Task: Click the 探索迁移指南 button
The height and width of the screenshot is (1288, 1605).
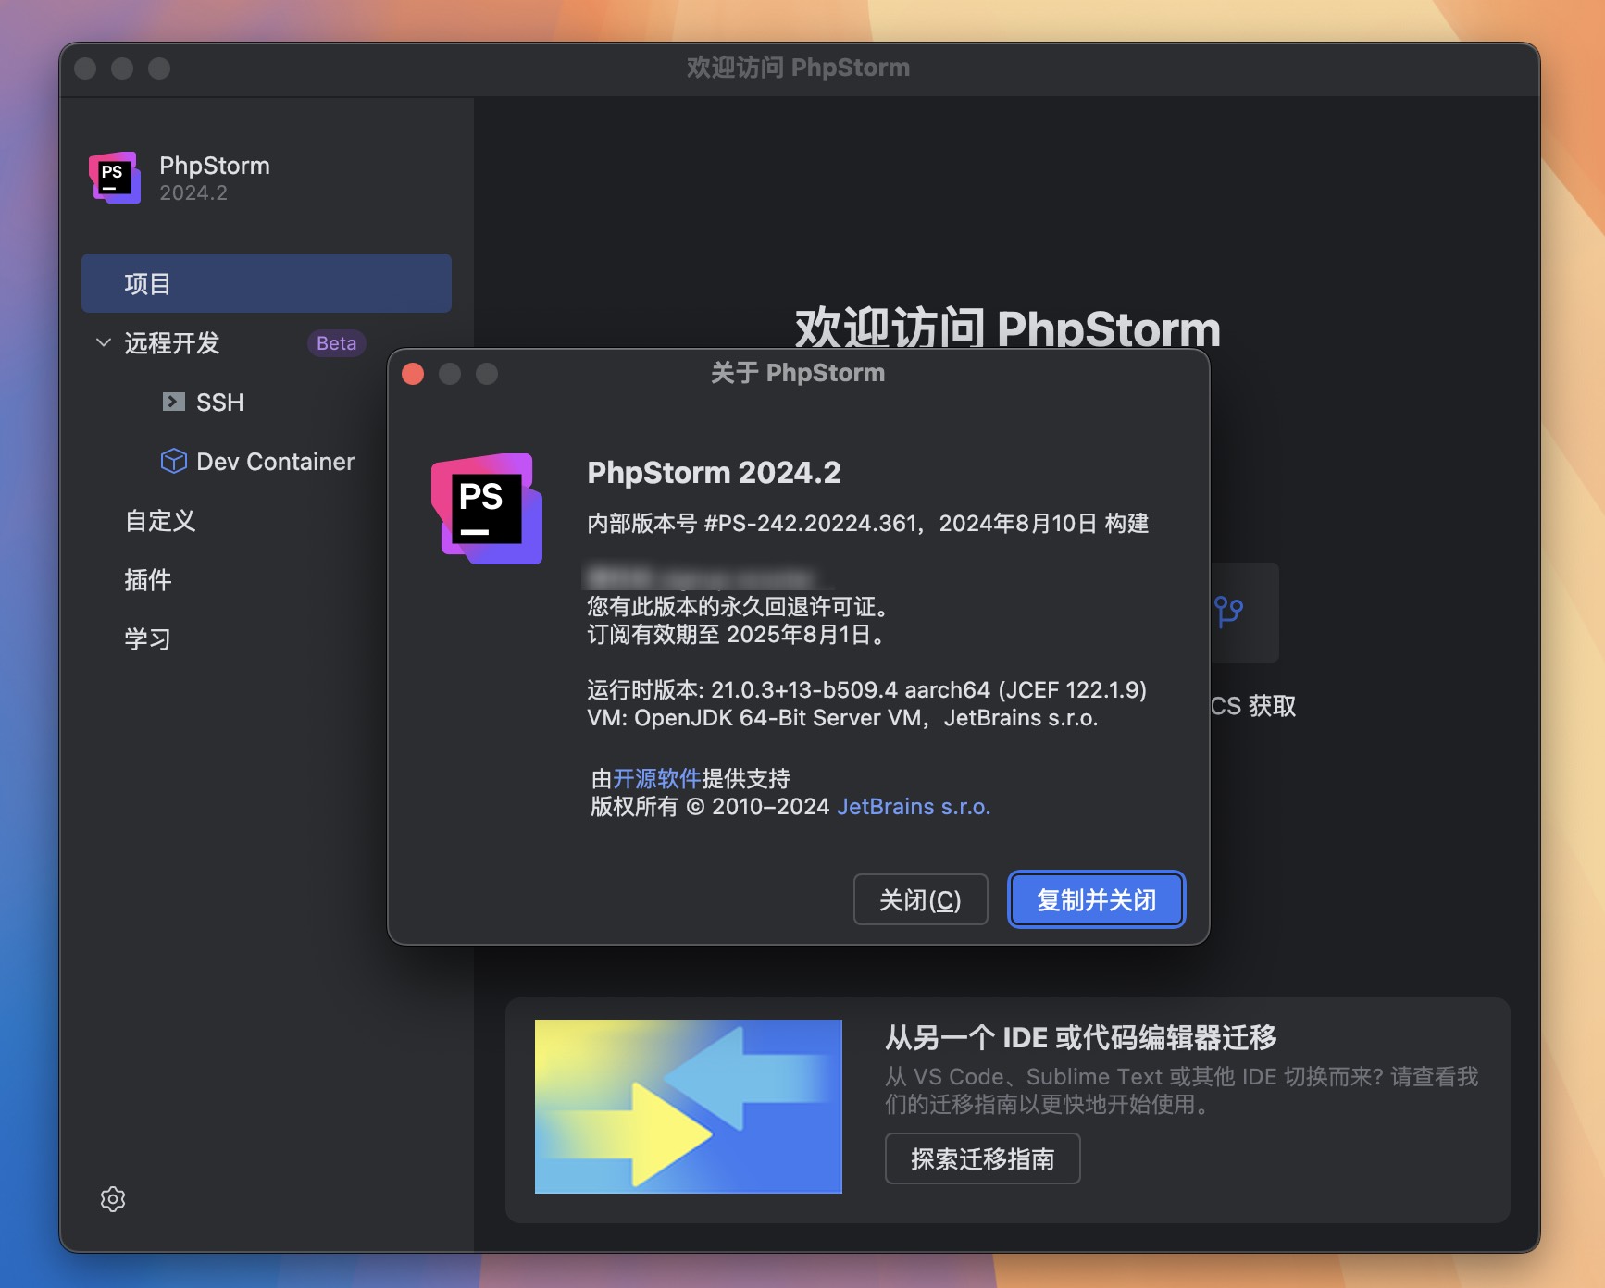Action: 982,1158
